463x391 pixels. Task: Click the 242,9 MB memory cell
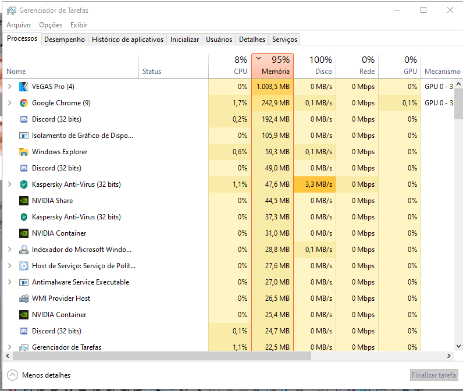point(273,103)
